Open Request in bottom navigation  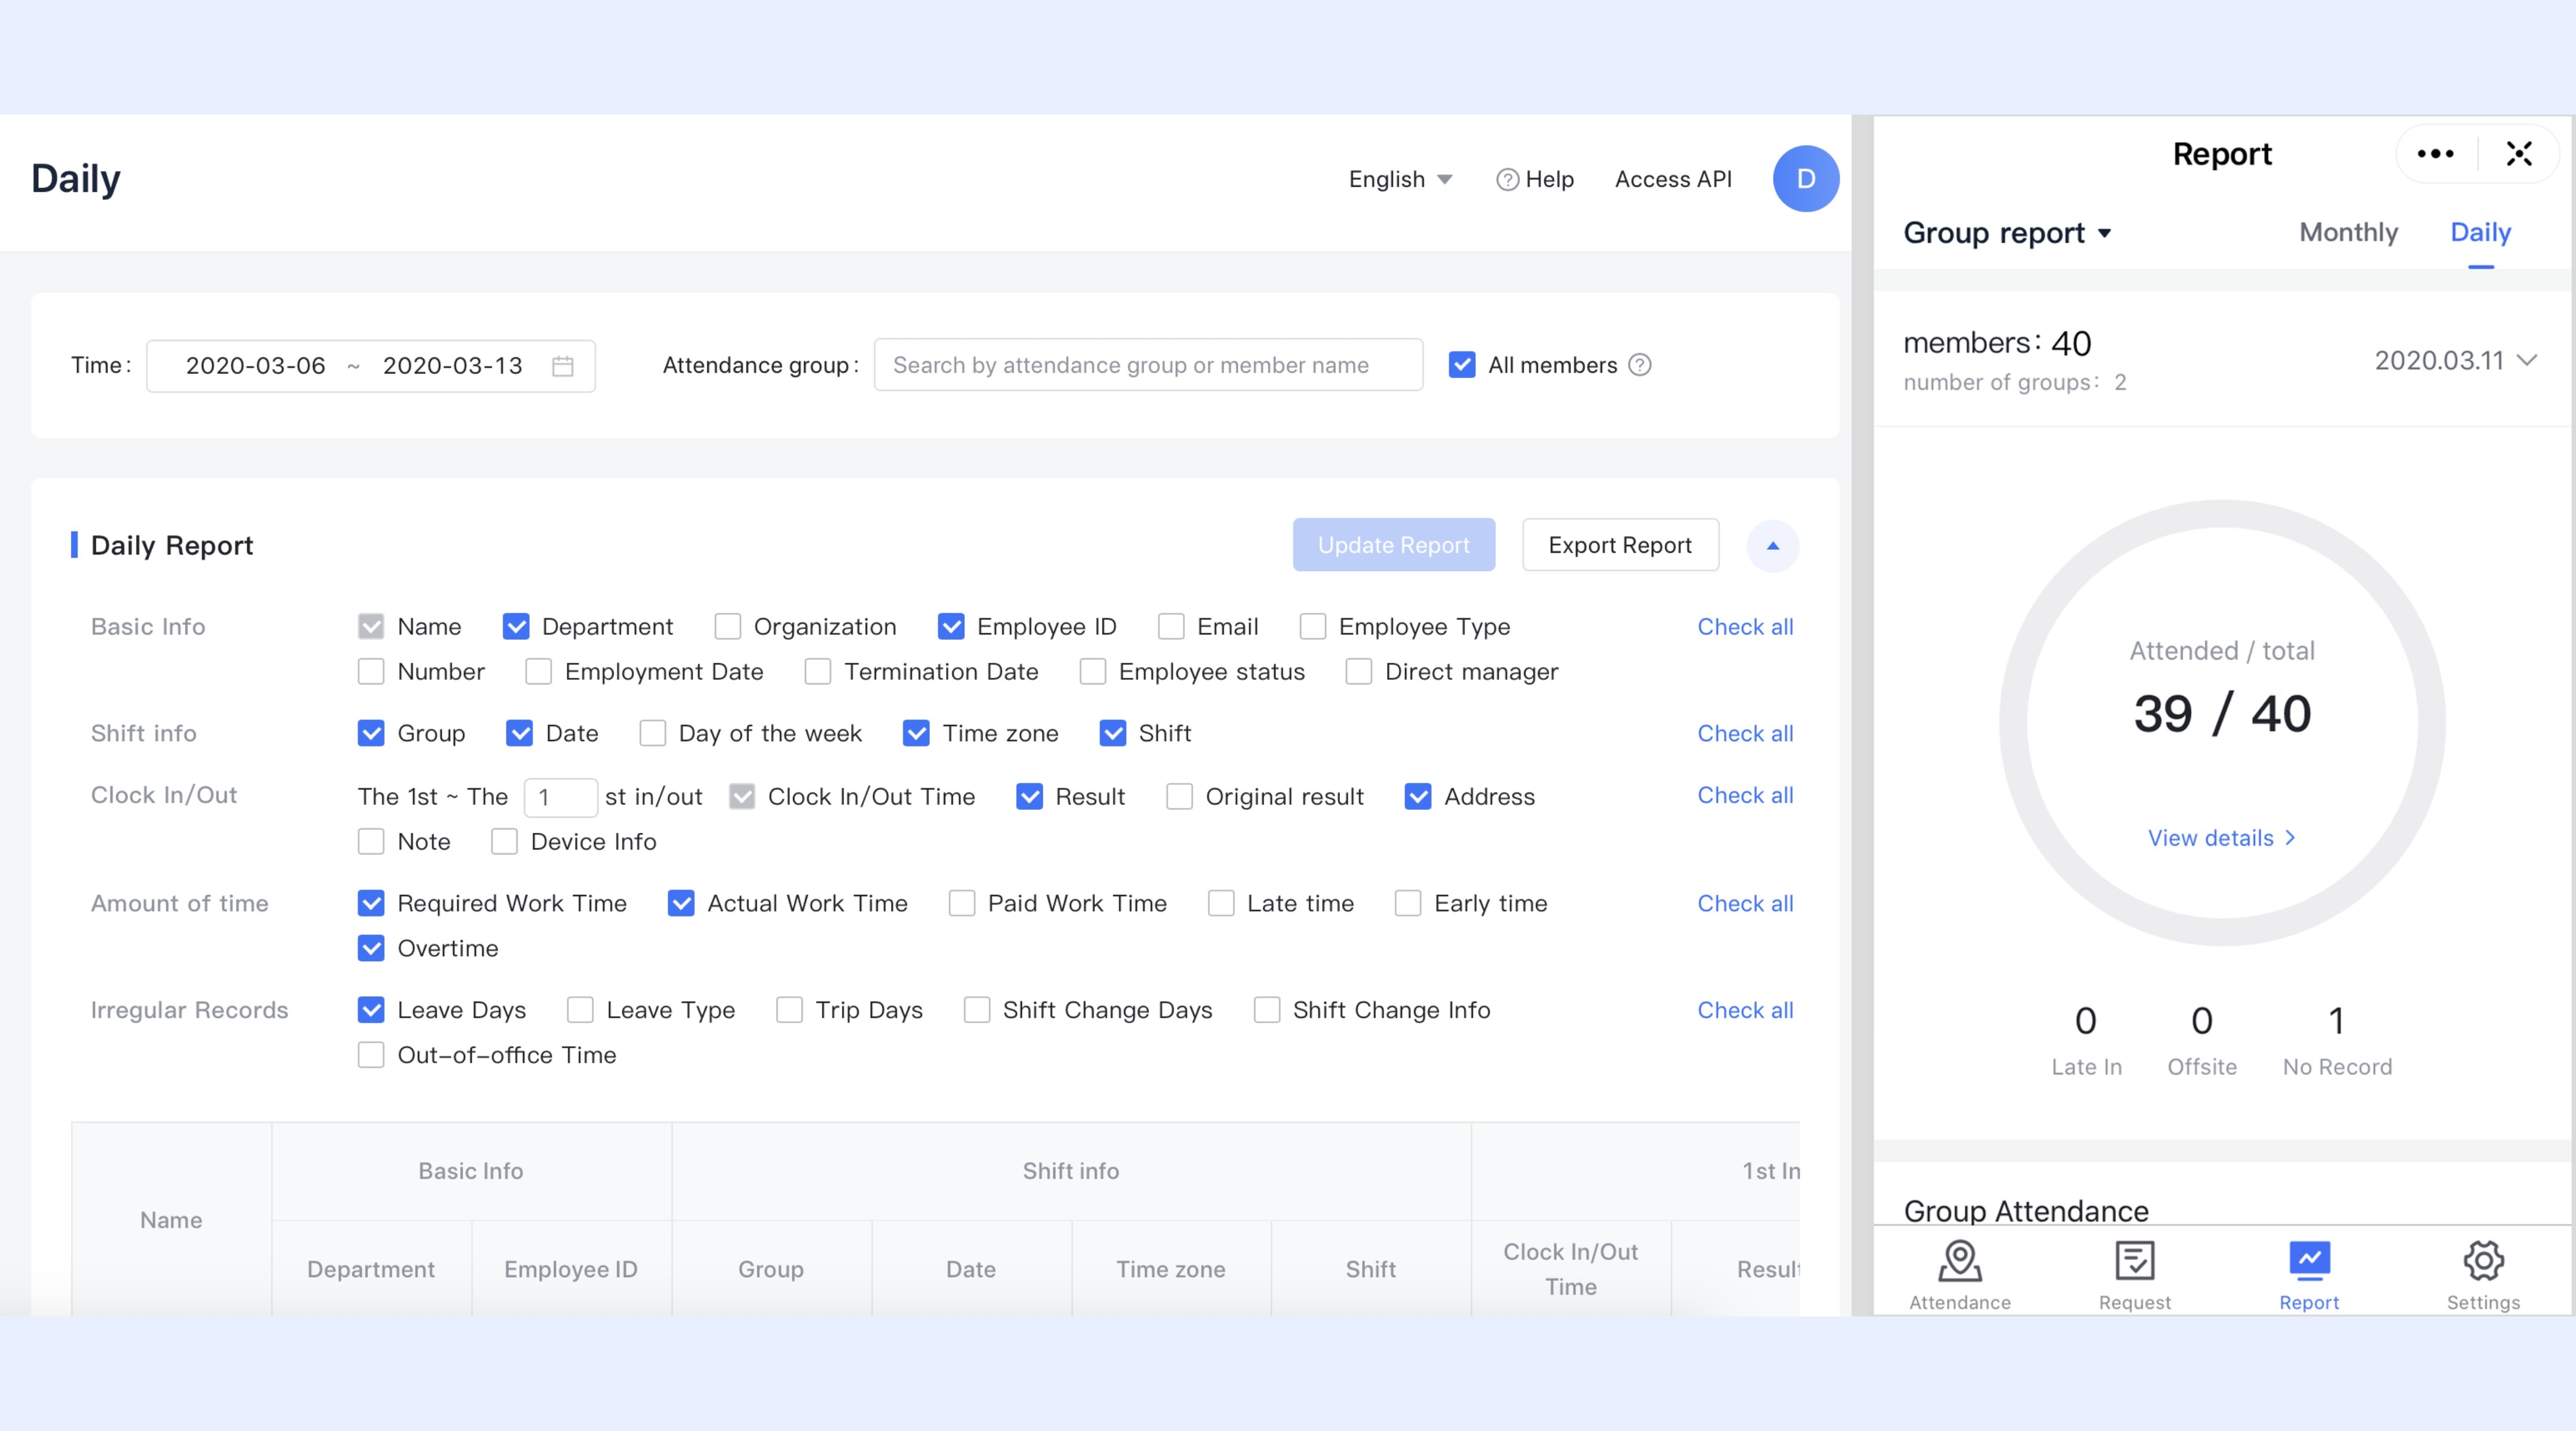pos(2134,1275)
